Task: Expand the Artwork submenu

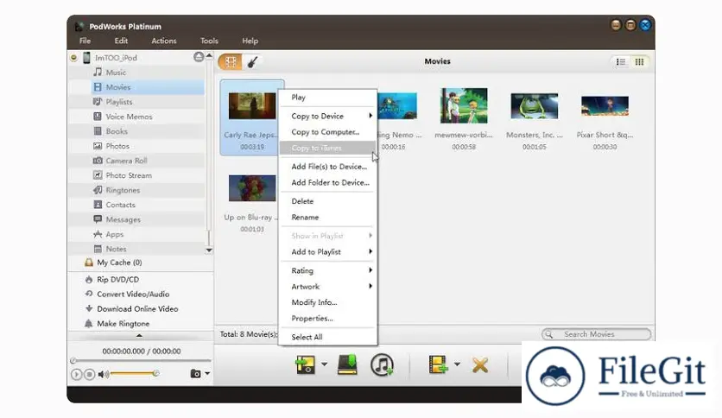Action: 328,287
